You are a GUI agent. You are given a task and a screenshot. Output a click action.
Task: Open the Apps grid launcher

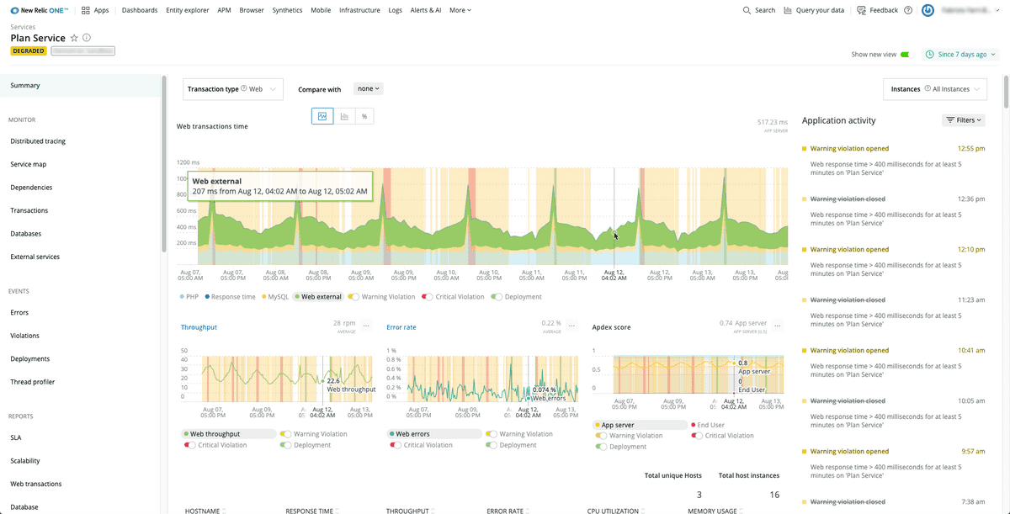95,10
